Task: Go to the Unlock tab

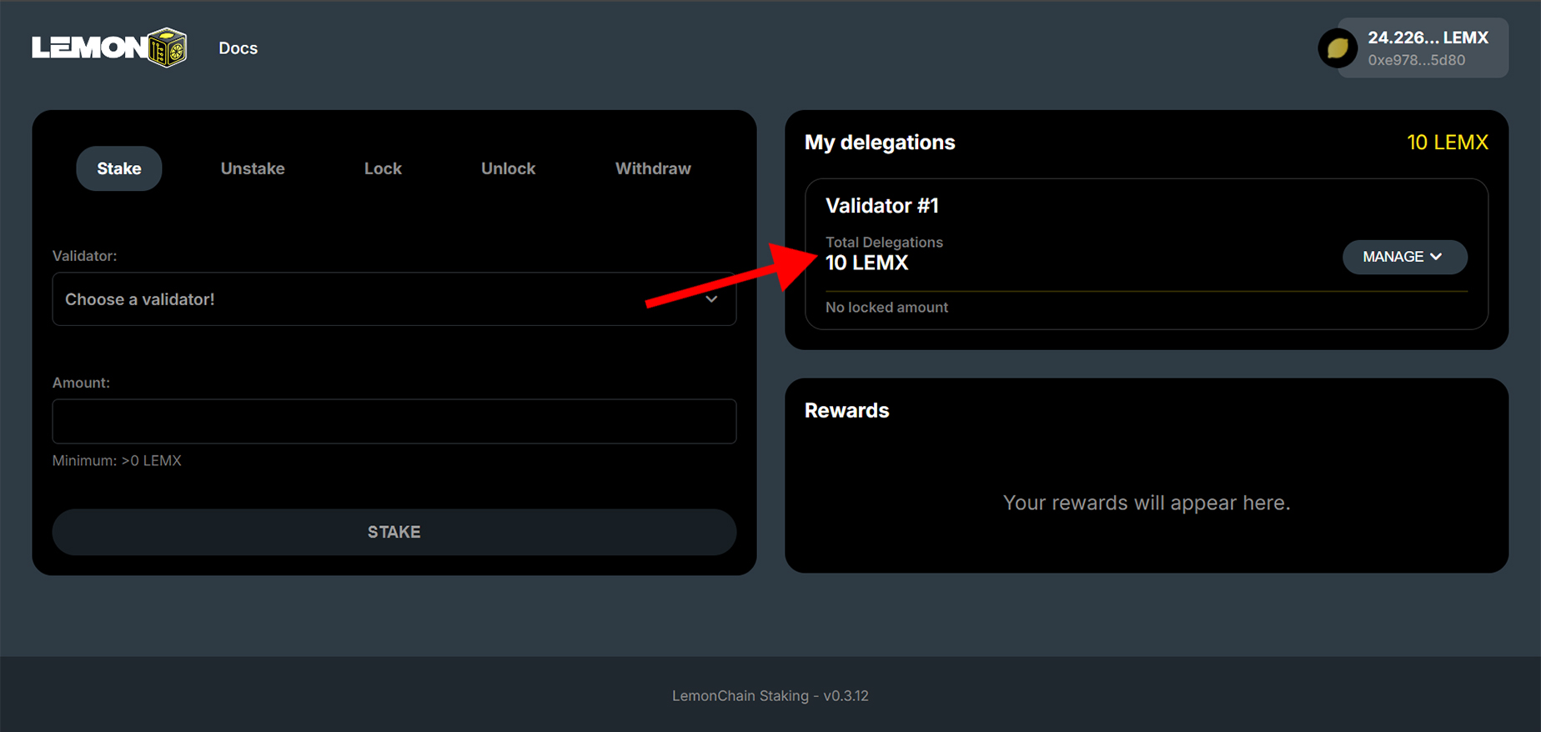Action: coord(508,168)
